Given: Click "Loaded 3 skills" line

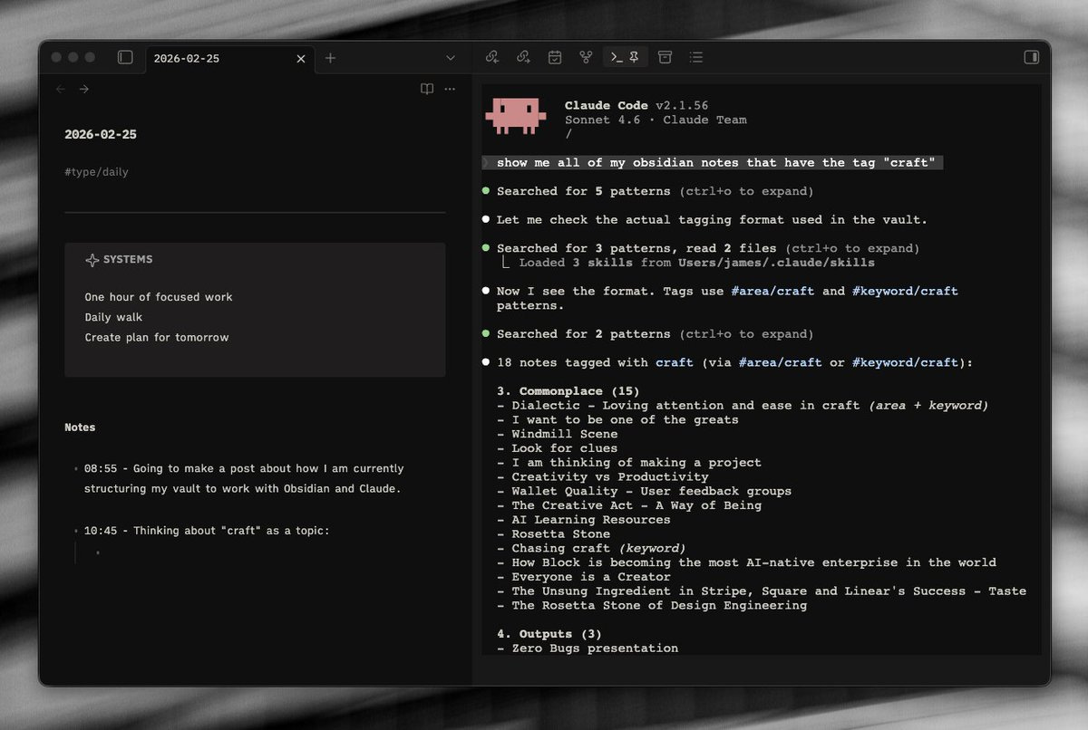Looking at the screenshot, I should pos(697,263).
